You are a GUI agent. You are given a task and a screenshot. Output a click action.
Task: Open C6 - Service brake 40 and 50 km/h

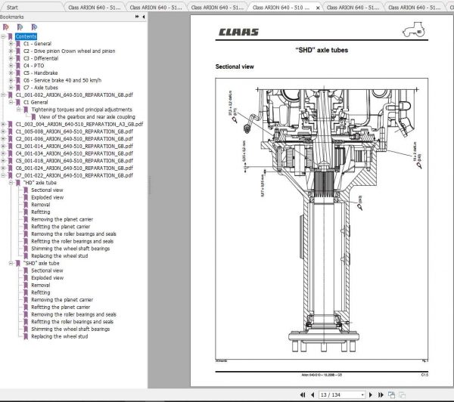(62, 80)
